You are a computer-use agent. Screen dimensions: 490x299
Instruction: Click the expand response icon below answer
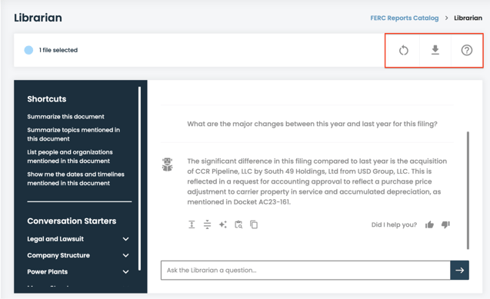pos(192,224)
